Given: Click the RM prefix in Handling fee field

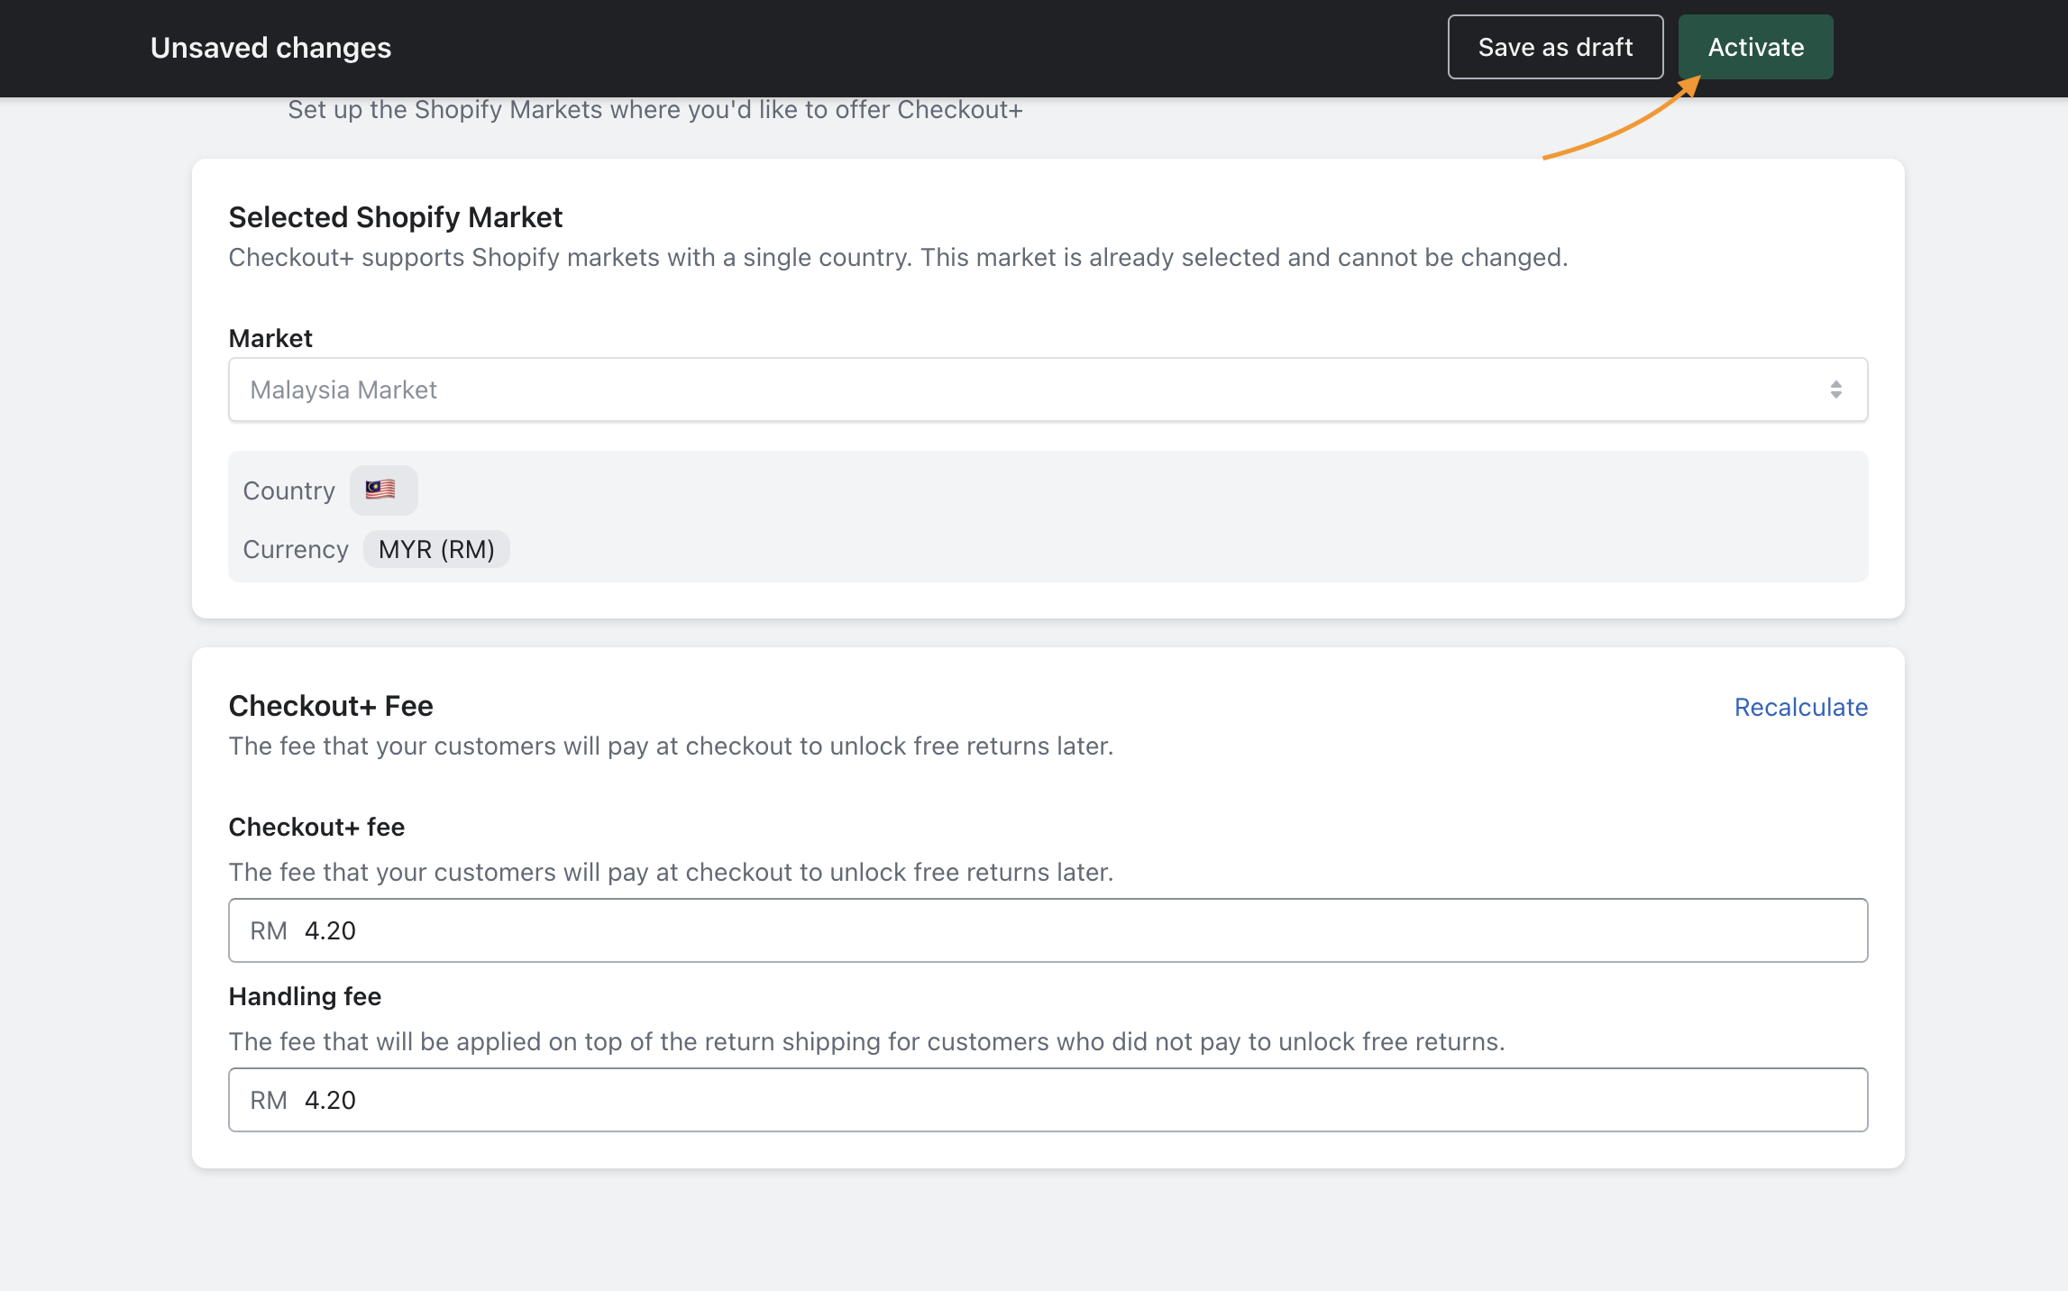Looking at the screenshot, I should pos(269,1100).
